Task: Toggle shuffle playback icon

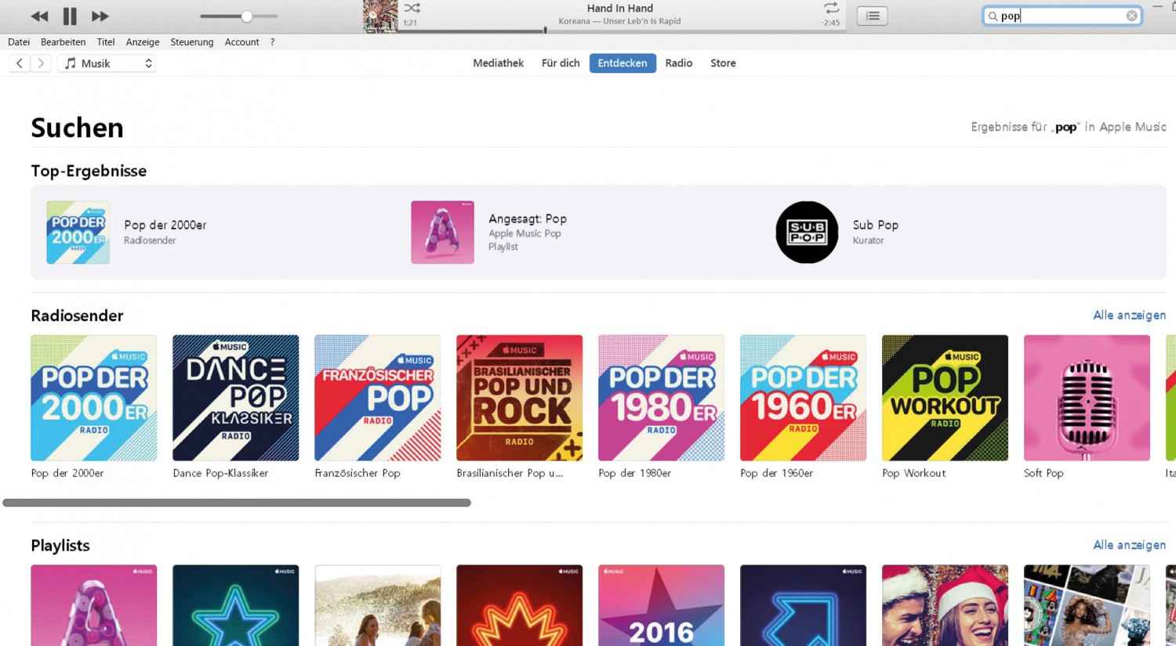Action: pyautogui.click(x=412, y=9)
